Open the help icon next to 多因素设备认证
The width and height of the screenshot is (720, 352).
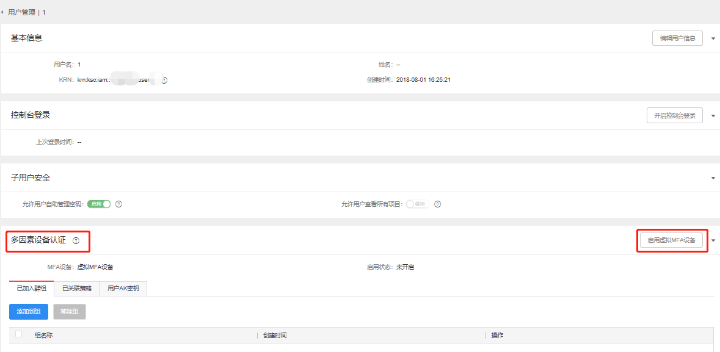pyautogui.click(x=76, y=241)
